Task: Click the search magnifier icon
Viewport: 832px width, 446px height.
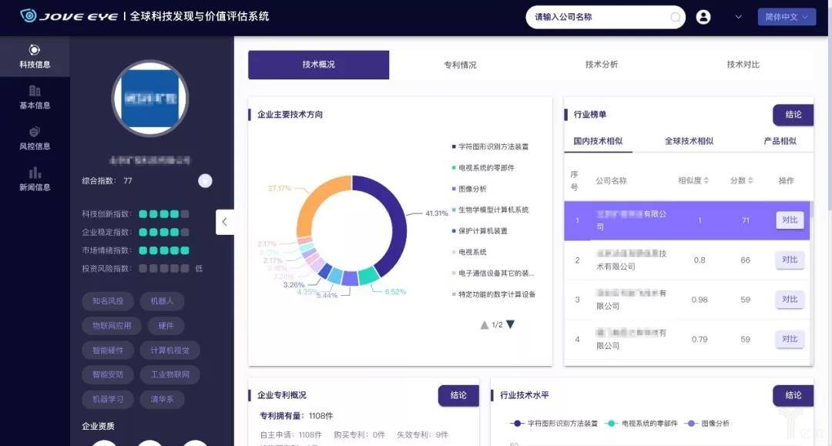Action: click(x=675, y=17)
